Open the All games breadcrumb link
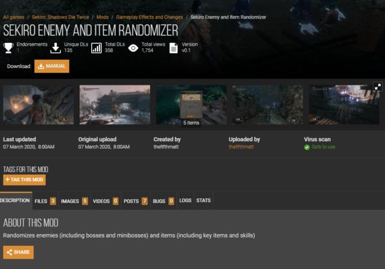This screenshot has width=385, height=269. point(13,17)
